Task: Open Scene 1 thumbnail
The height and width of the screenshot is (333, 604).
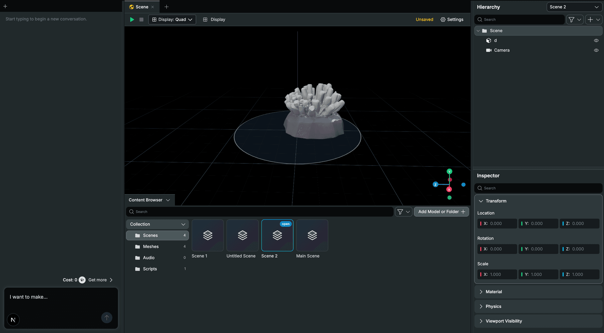Action: pos(208,235)
